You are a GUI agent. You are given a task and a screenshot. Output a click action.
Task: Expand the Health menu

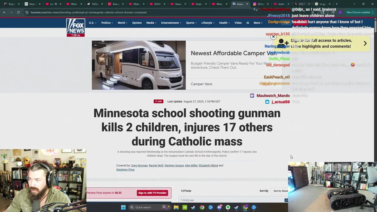[x=224, y=23]
